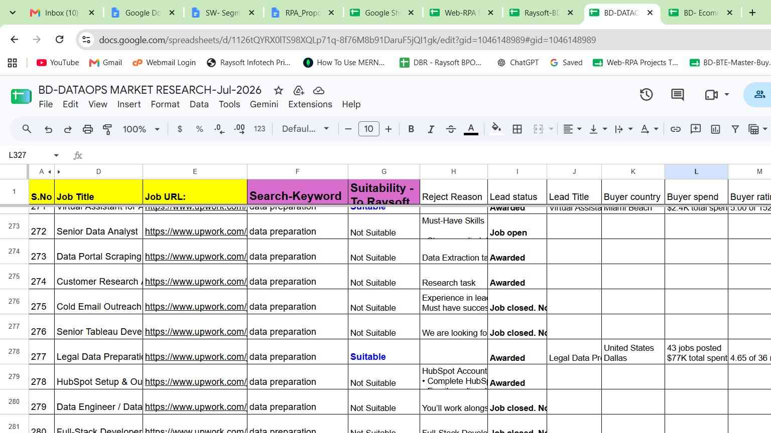Toggle italic text formatting

click(431, 129)
